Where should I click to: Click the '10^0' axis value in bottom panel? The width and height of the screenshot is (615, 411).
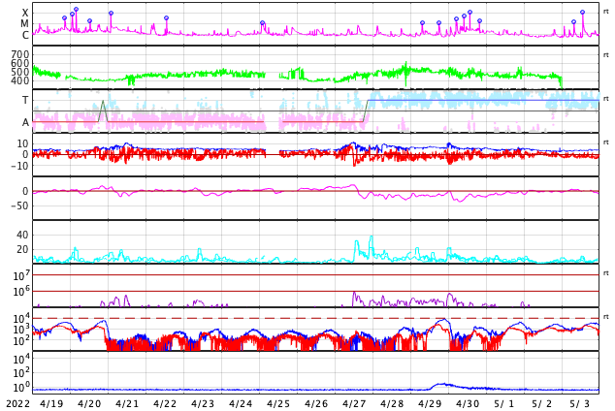coord(21,387)
